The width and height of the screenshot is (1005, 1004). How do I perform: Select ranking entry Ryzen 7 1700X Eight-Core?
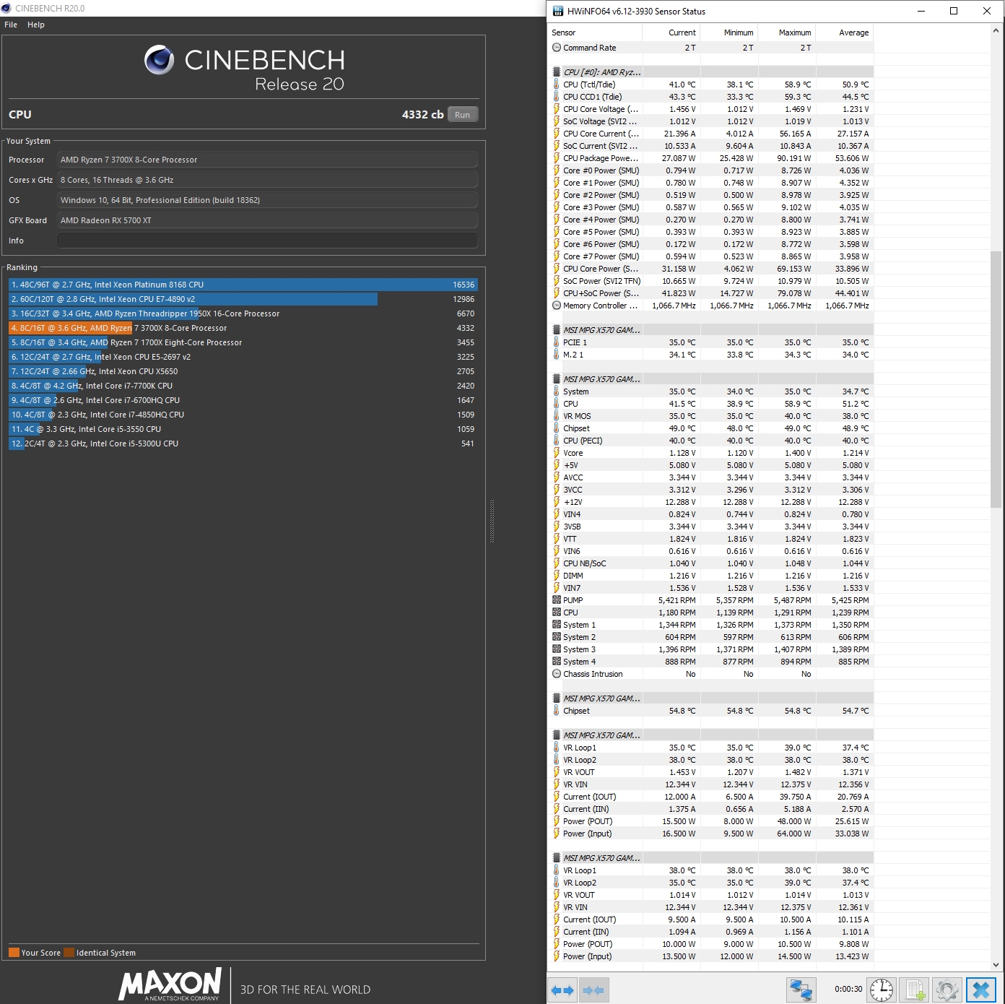coord(243,342)
